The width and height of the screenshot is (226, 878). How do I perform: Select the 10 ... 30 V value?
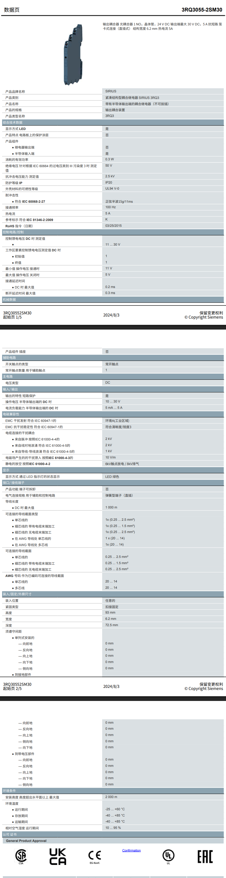[x=113, y=401]
